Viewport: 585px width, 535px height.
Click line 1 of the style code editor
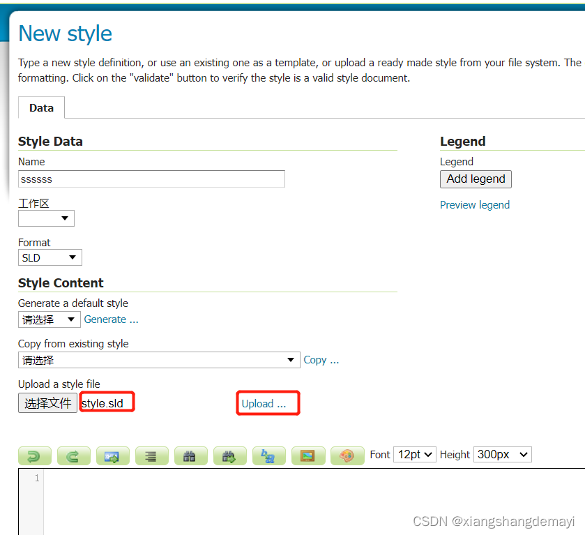[313, 478]
